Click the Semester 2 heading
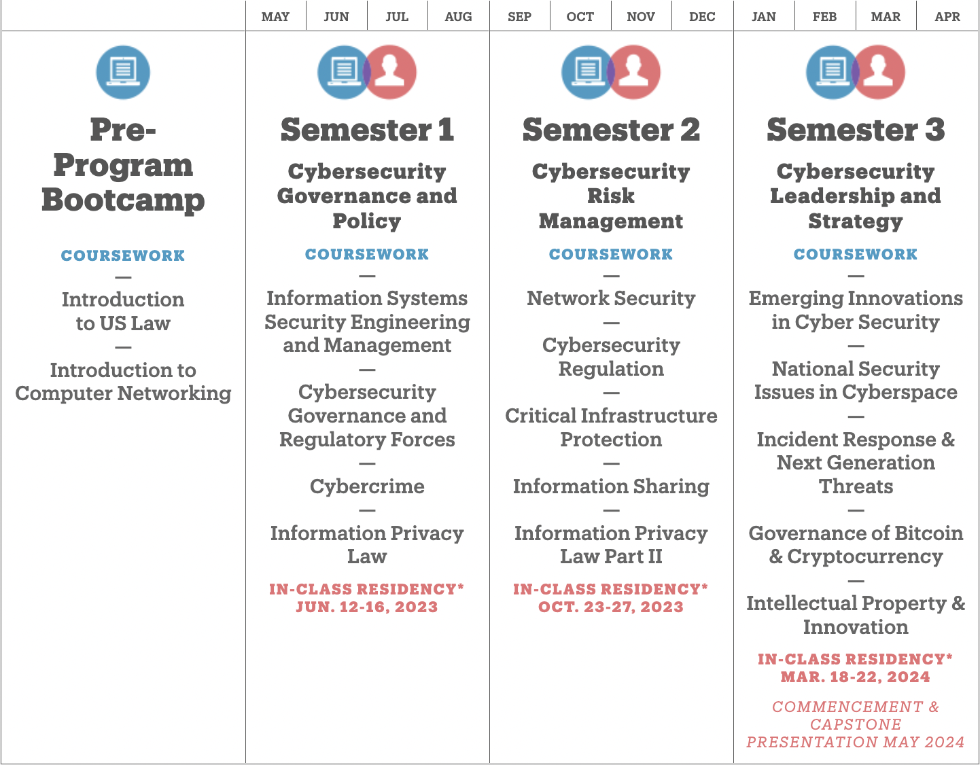The height and width of the screenshot is (765, 980). pyautogui.click(x=611, y=130)
